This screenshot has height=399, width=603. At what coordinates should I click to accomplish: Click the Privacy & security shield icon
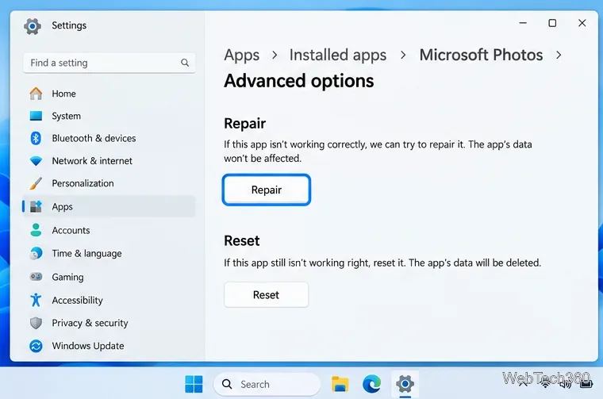[36, 323]
